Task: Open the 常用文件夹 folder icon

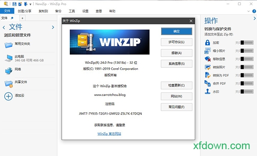Action: [9, 45]
